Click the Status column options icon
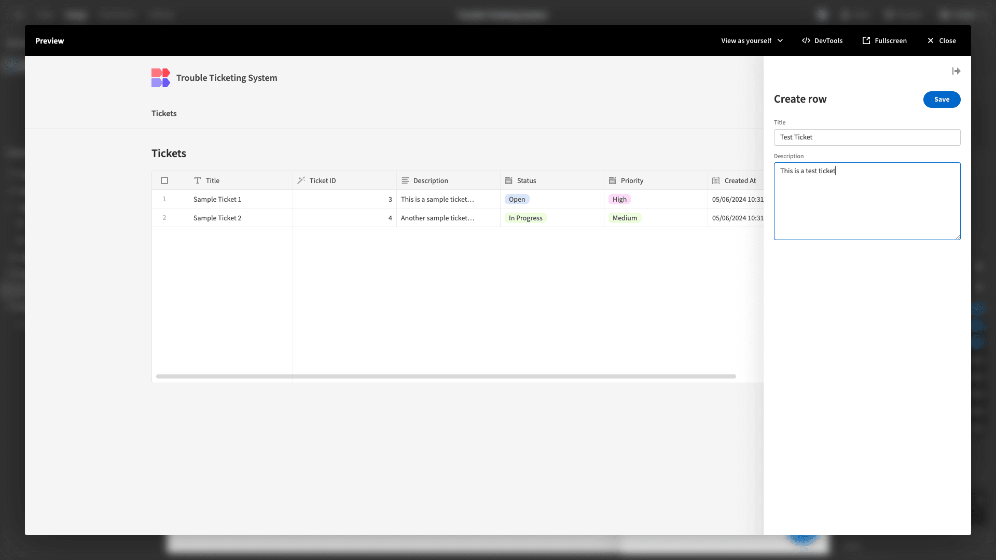The height and width of the screenshot is (560, 996). coord(508,180)
